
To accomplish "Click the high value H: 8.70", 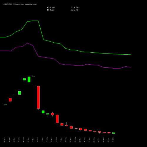I will coord(74,8).
